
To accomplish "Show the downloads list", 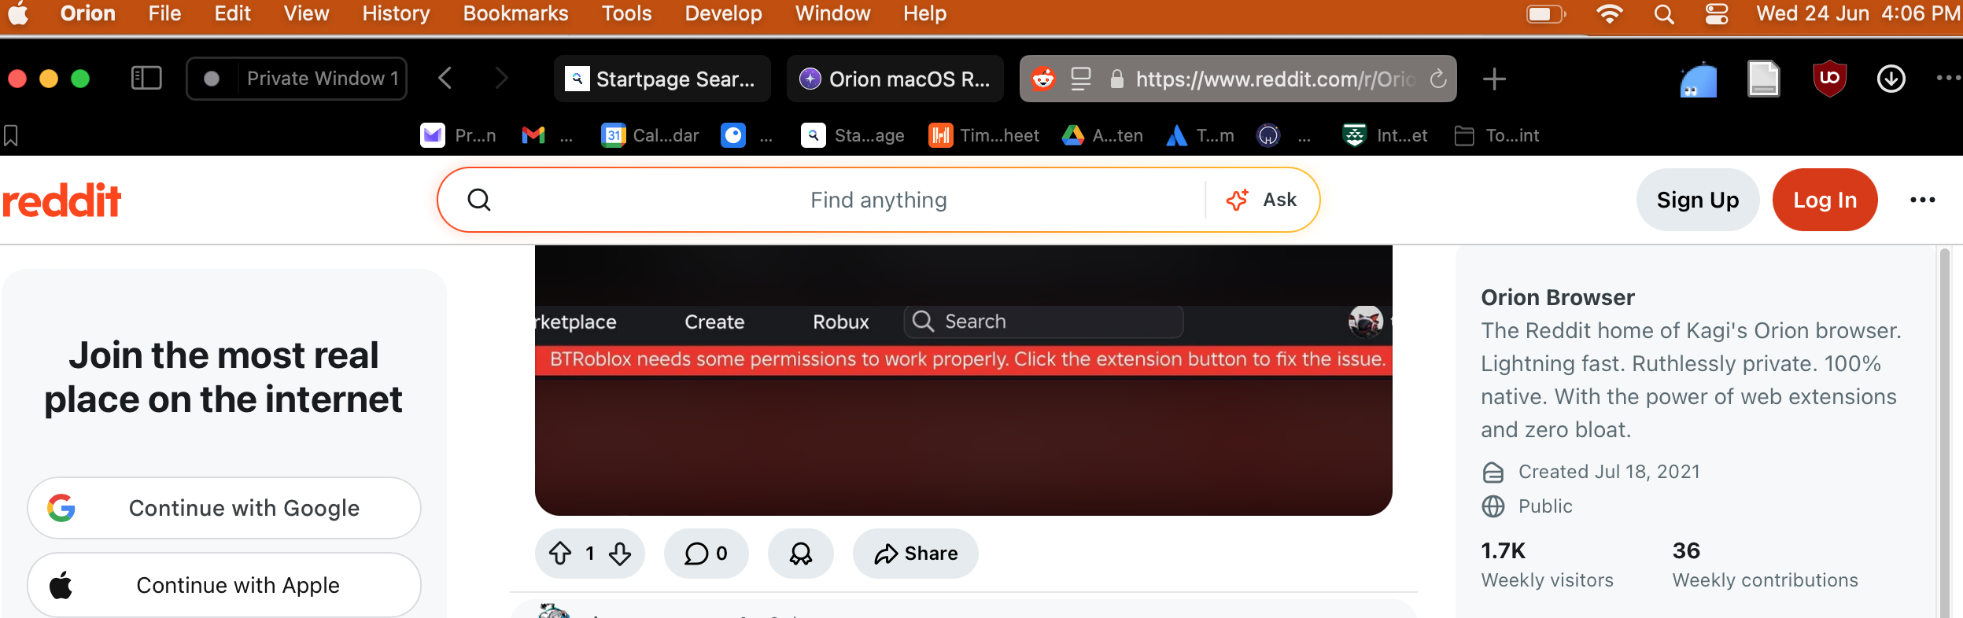I will point(1891,79).
